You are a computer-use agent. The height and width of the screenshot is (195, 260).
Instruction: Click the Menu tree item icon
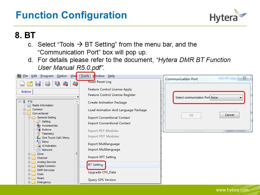tap(39, 142)
